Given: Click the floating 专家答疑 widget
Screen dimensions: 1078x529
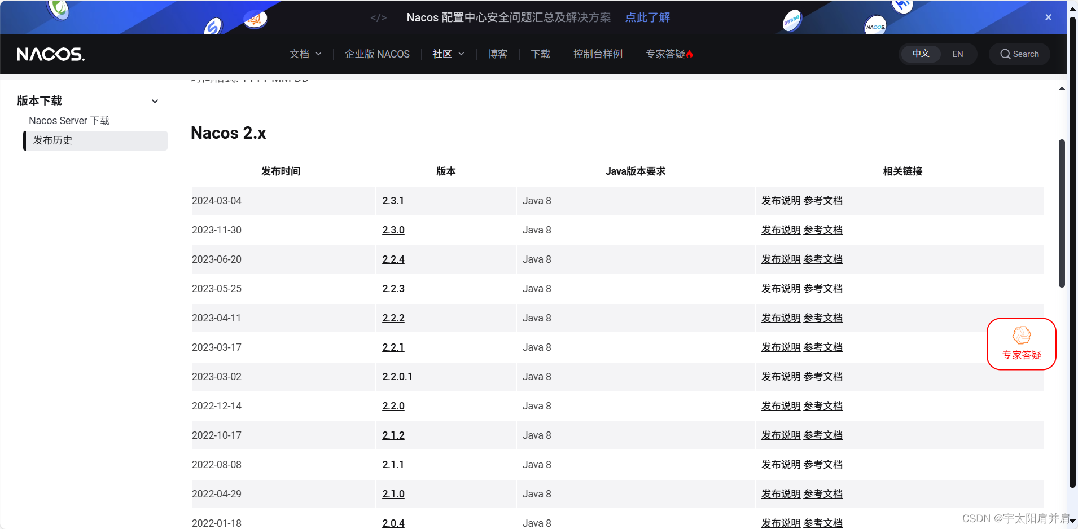Looking at the screenshot, I should click(1021, 344).
